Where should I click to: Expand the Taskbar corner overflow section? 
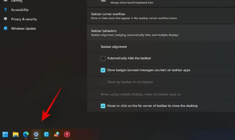pyautogui.click(x=161, y=16)
